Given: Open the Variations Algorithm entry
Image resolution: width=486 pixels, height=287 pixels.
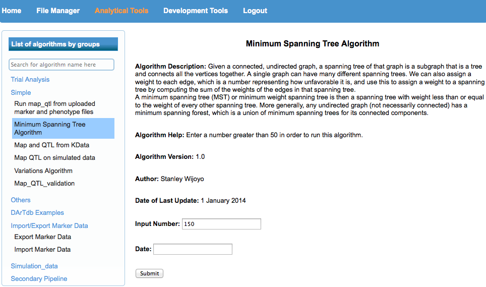Looking at the screenshot, I should pos(43,171).
